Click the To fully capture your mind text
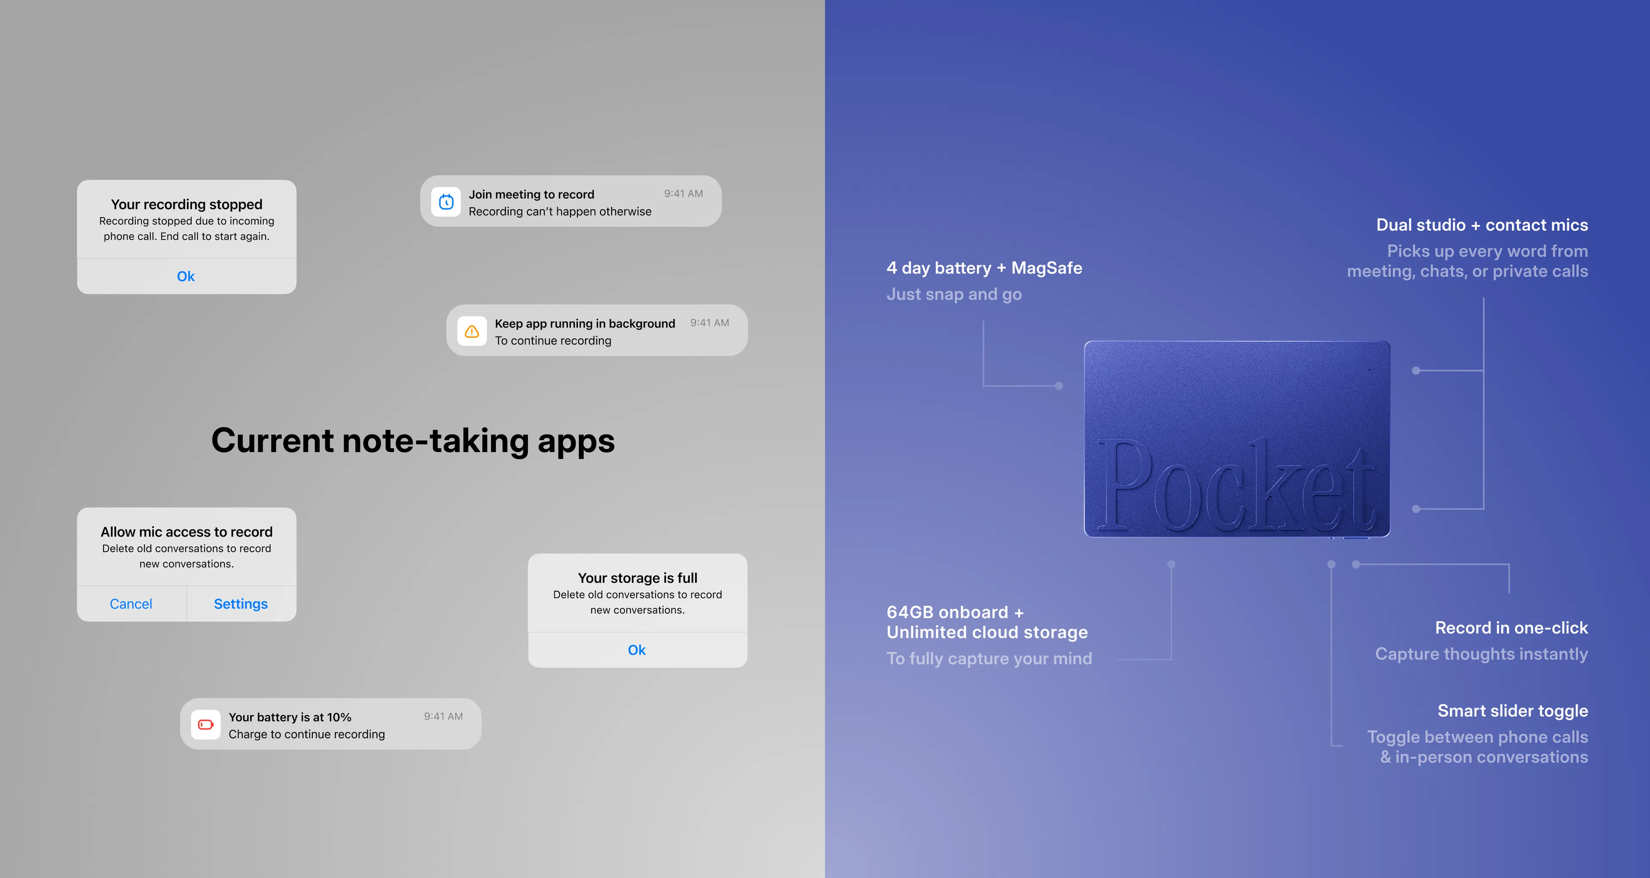Screen dimensions: 1650x878 990,659
